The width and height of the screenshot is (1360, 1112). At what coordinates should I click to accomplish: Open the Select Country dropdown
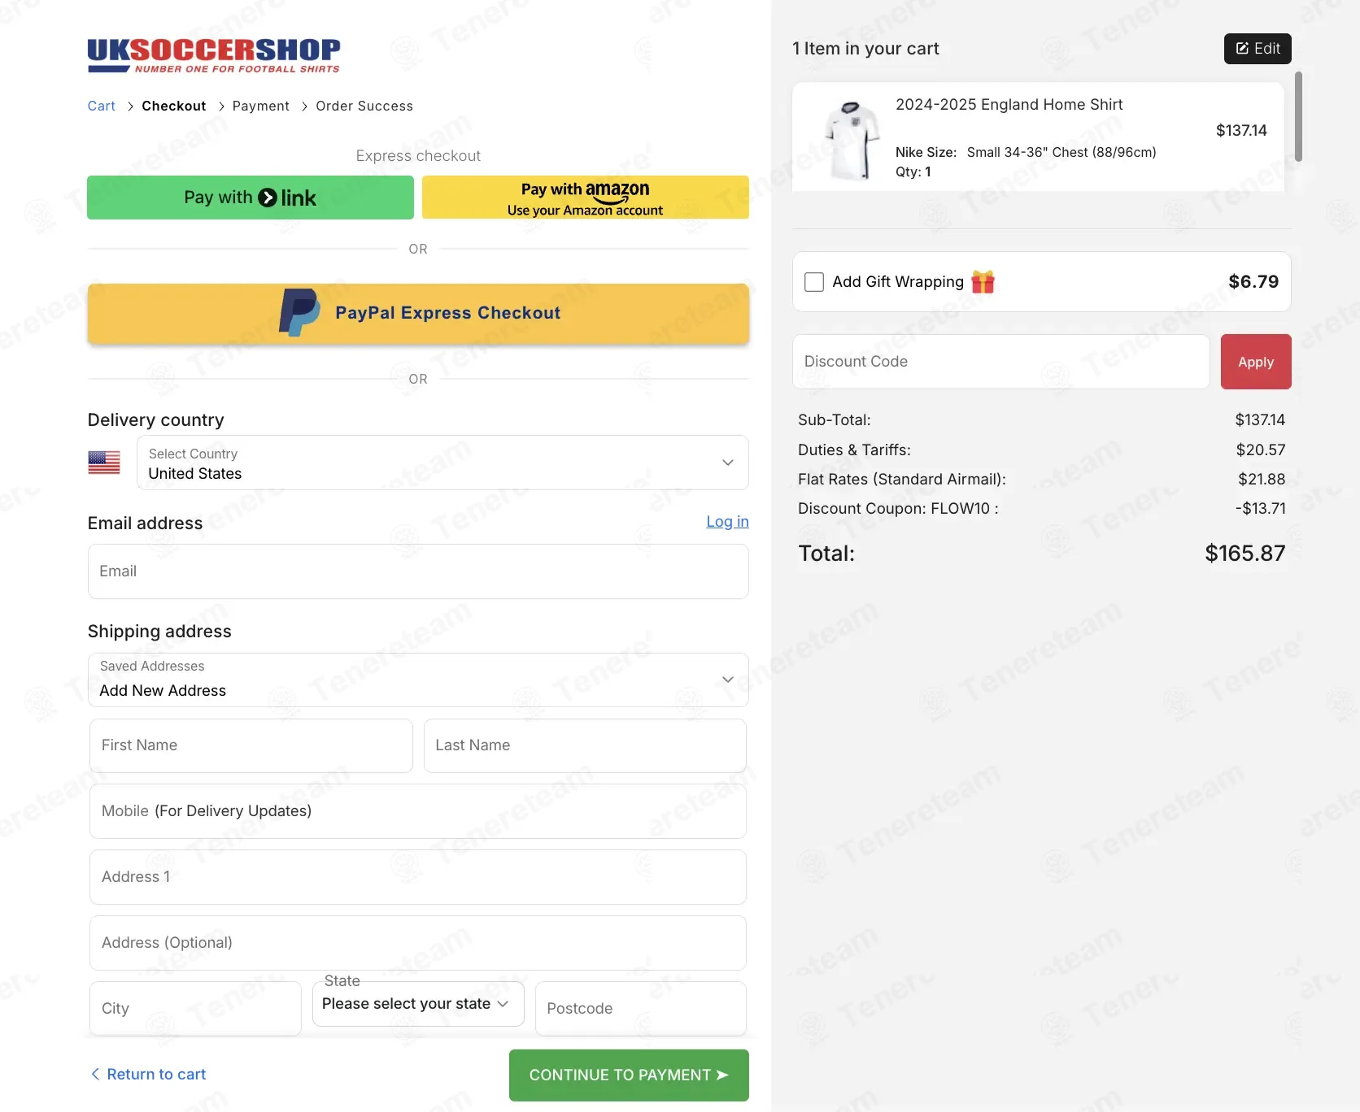[442, 463]
